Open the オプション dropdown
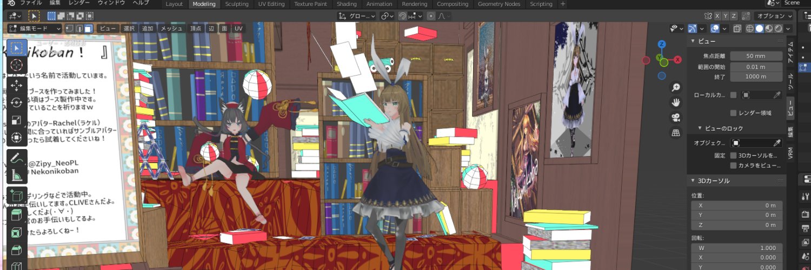 (x=773, y=16)
